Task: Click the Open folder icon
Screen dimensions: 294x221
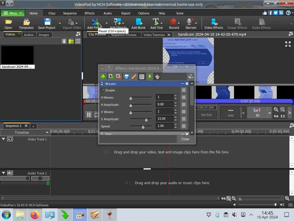Action: point(8,22)
